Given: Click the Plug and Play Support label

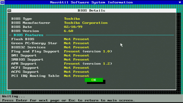Looking at the screenshot, I should tap(35, 51).
